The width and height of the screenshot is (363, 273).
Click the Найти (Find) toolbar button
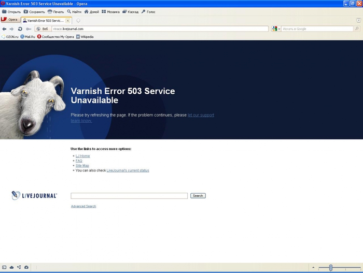coord(74,11)
